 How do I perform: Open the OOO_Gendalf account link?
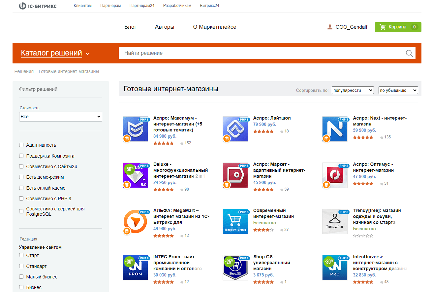[352, 27]
